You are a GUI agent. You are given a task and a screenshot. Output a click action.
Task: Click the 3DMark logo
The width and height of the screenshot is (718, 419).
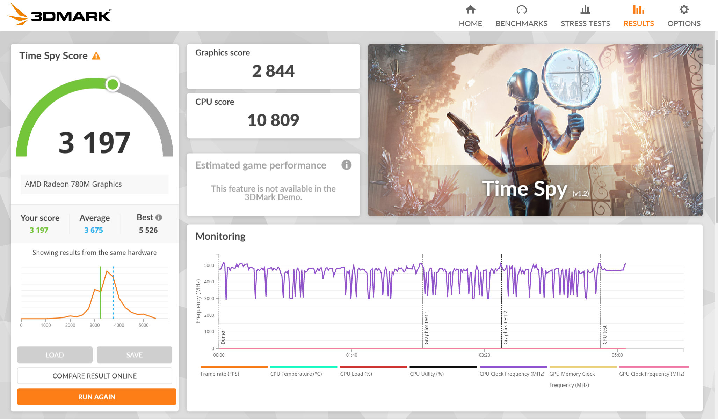[x=59, y=15]
